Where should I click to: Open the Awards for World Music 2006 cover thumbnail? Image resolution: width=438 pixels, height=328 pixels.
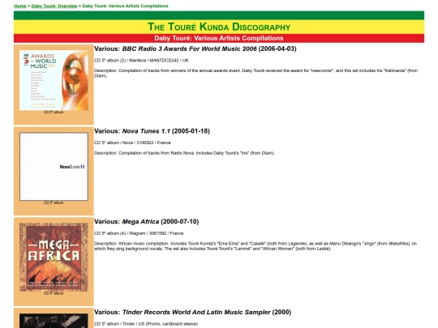[x=54, y=80]
